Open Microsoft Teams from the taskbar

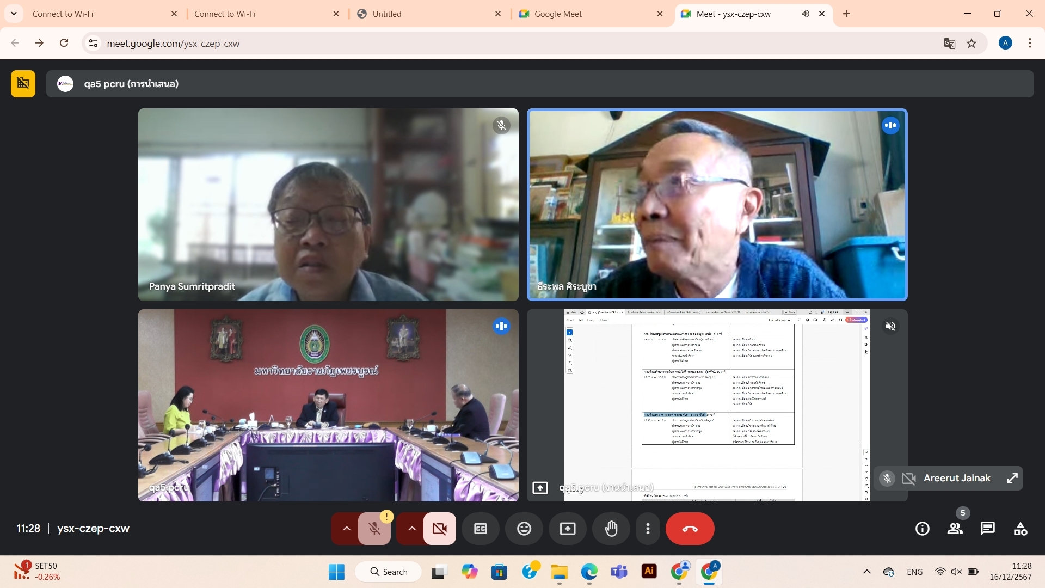[x=619, y=572]
